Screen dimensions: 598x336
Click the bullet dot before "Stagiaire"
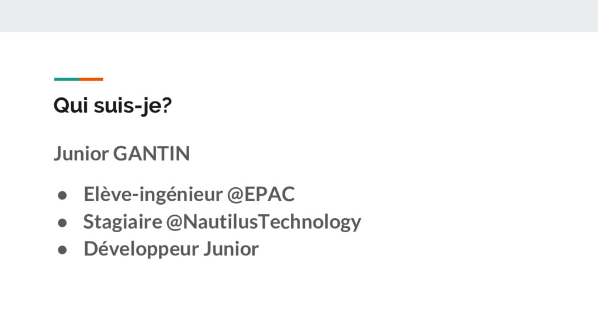click(62, 222)
